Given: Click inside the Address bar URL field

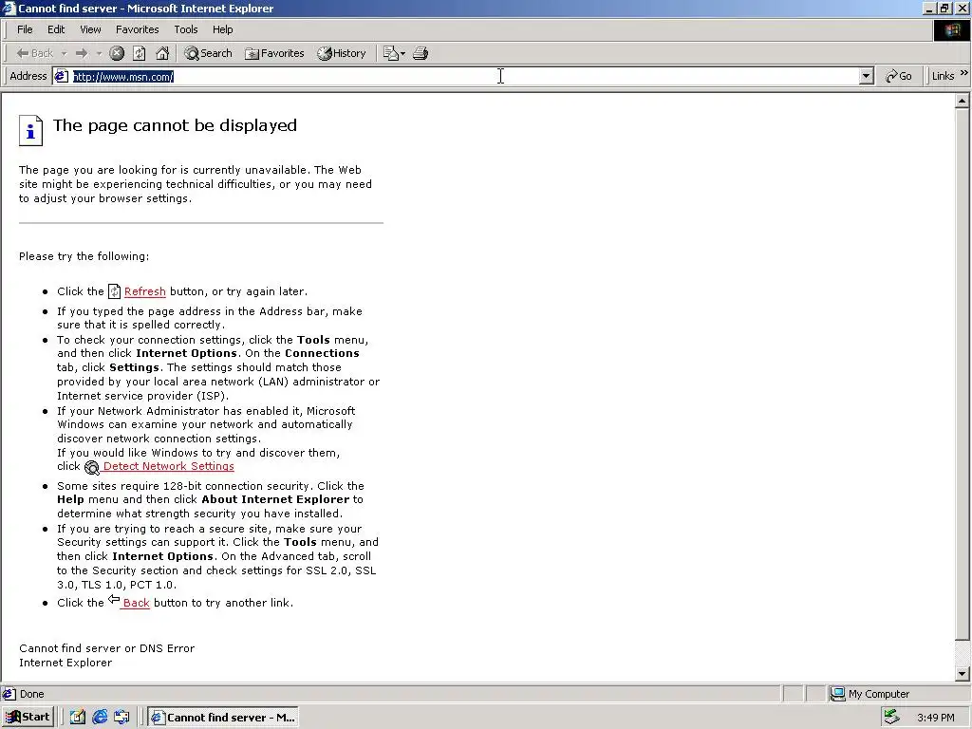Looking at the screenshot, I should [x=465, y=76].
